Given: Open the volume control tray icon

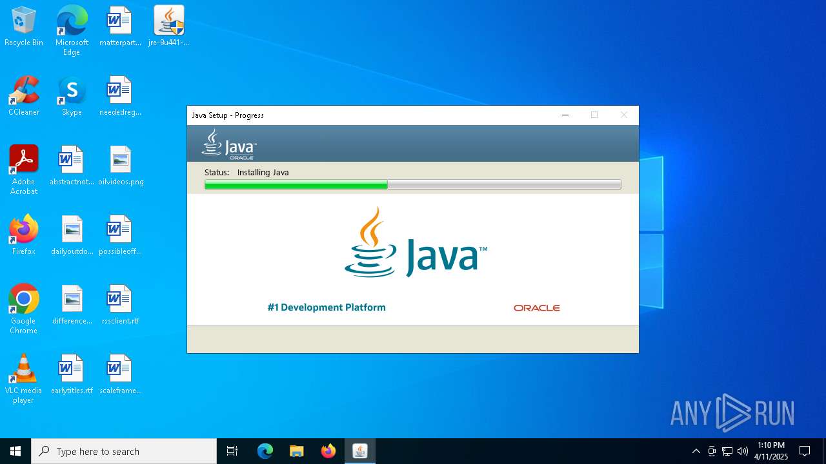Looking at the screenshot, I should coord(743,451).
